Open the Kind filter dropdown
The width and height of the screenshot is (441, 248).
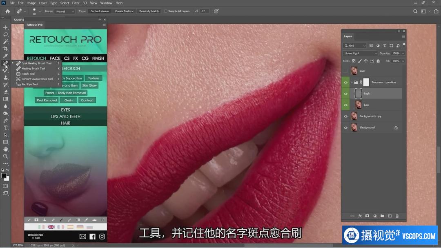point(355,46)
